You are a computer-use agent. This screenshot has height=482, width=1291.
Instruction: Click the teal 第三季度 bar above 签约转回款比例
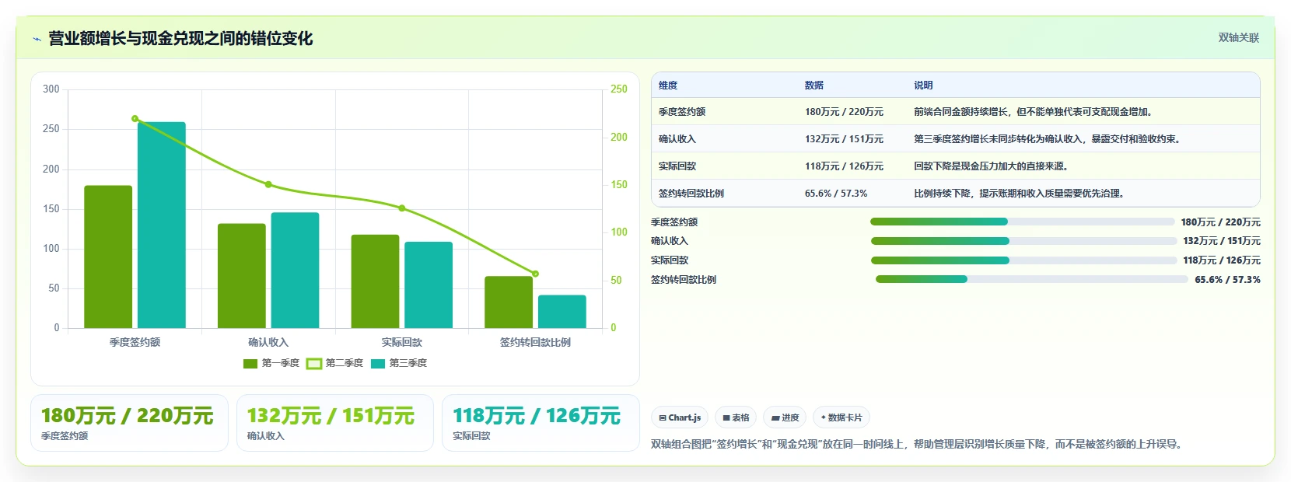pyautogui.click(x=562, y=312)
